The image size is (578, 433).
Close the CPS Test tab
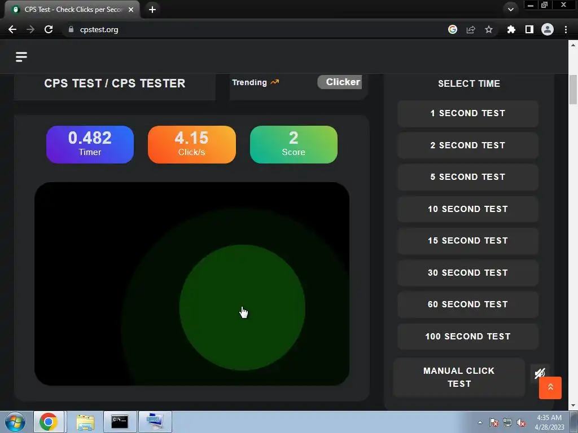point(131,10)
